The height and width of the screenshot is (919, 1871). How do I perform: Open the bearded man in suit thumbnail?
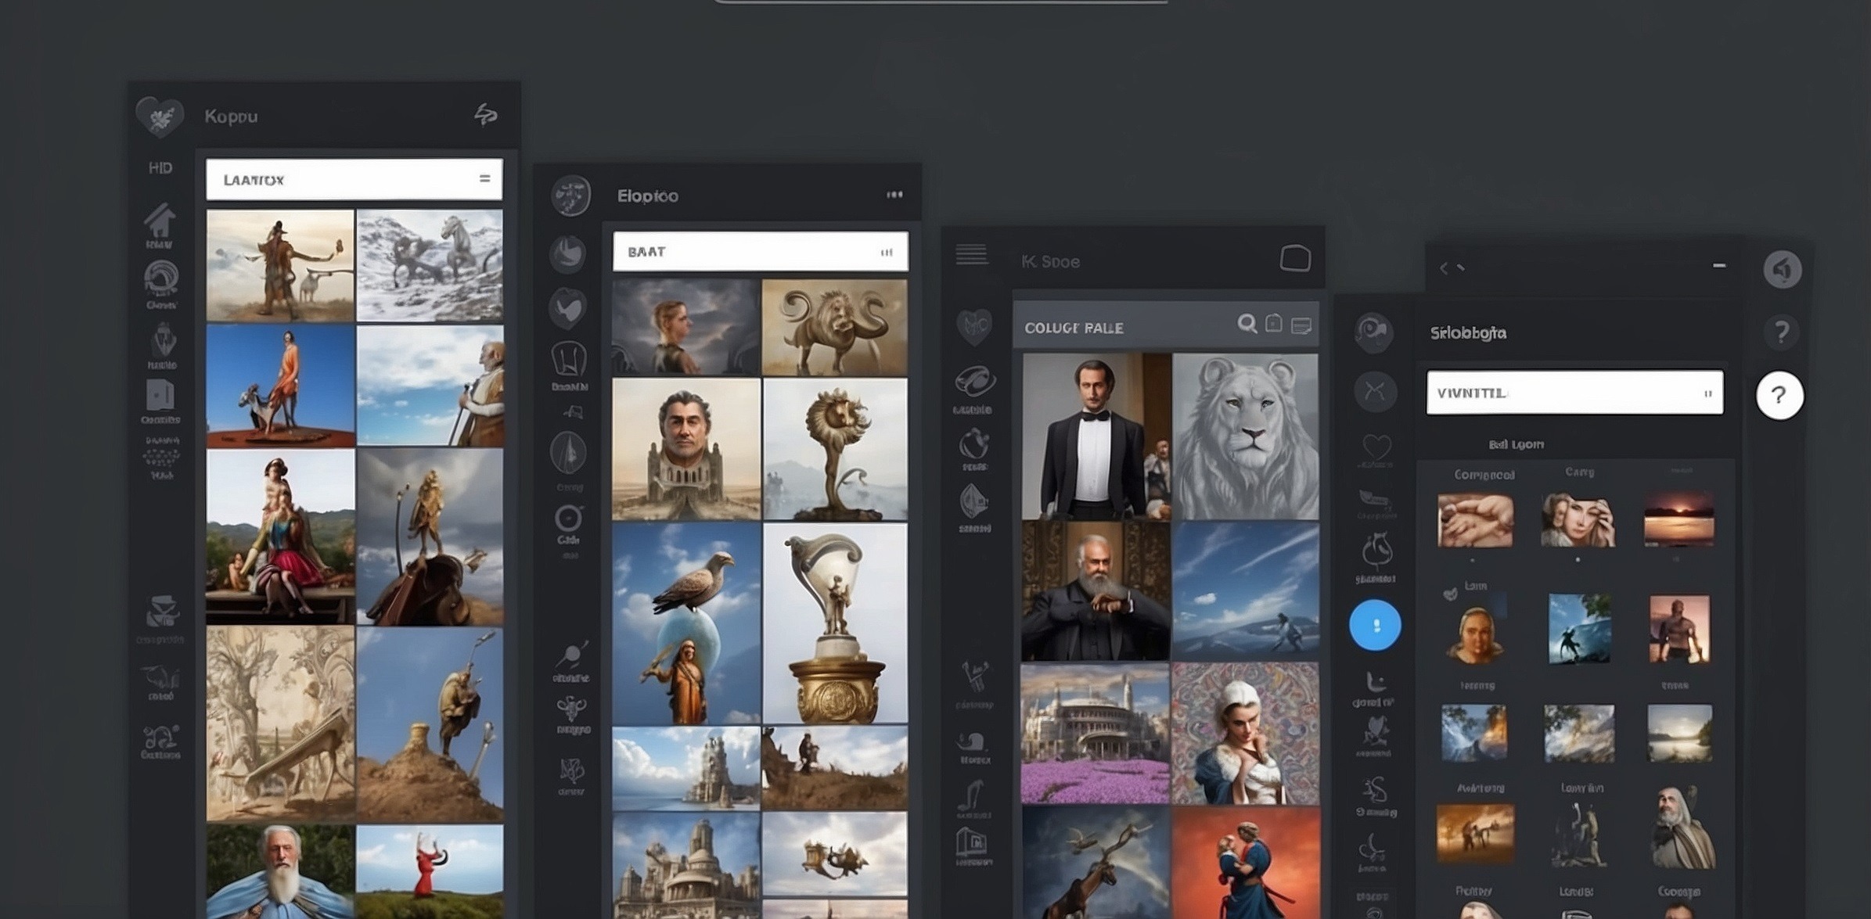click(x=1096, y=591)
